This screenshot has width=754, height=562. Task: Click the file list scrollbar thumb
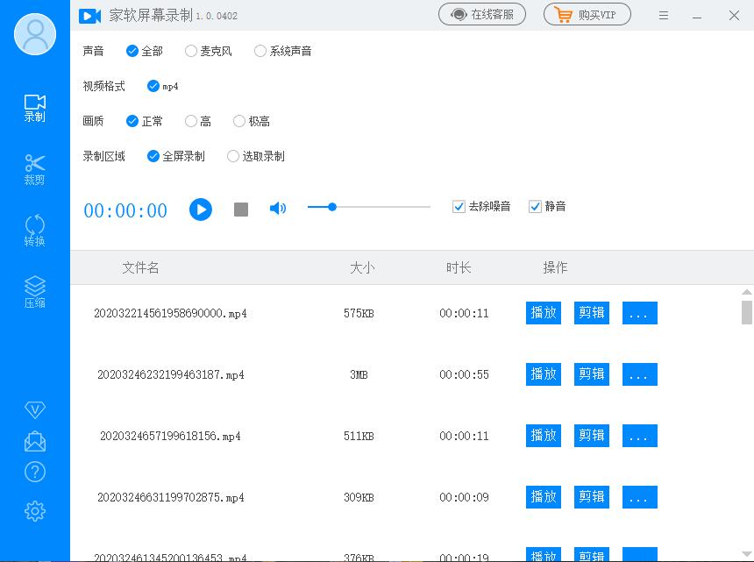[x=747, y=312]
